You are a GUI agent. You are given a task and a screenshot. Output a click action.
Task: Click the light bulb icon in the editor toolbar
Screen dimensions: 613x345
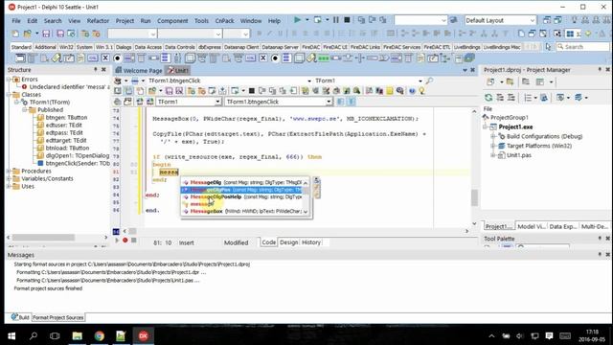click(421, 91)
